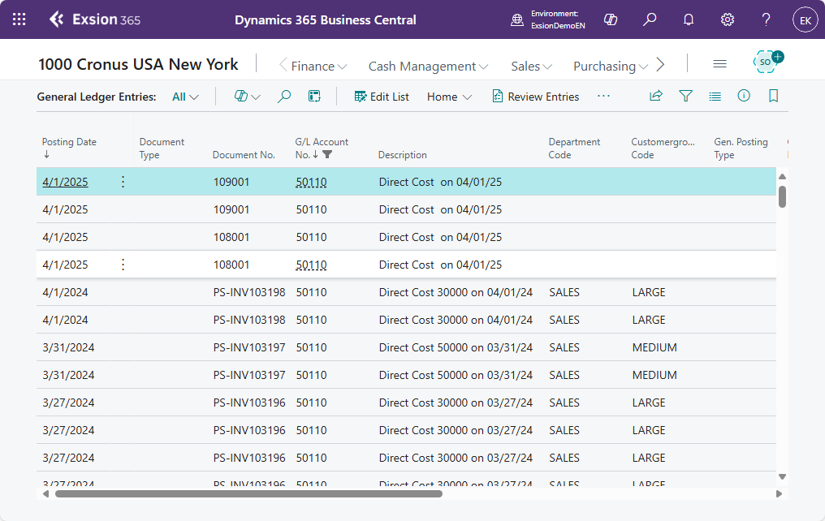Open the app launcher waffle icon

coord(19,19)
